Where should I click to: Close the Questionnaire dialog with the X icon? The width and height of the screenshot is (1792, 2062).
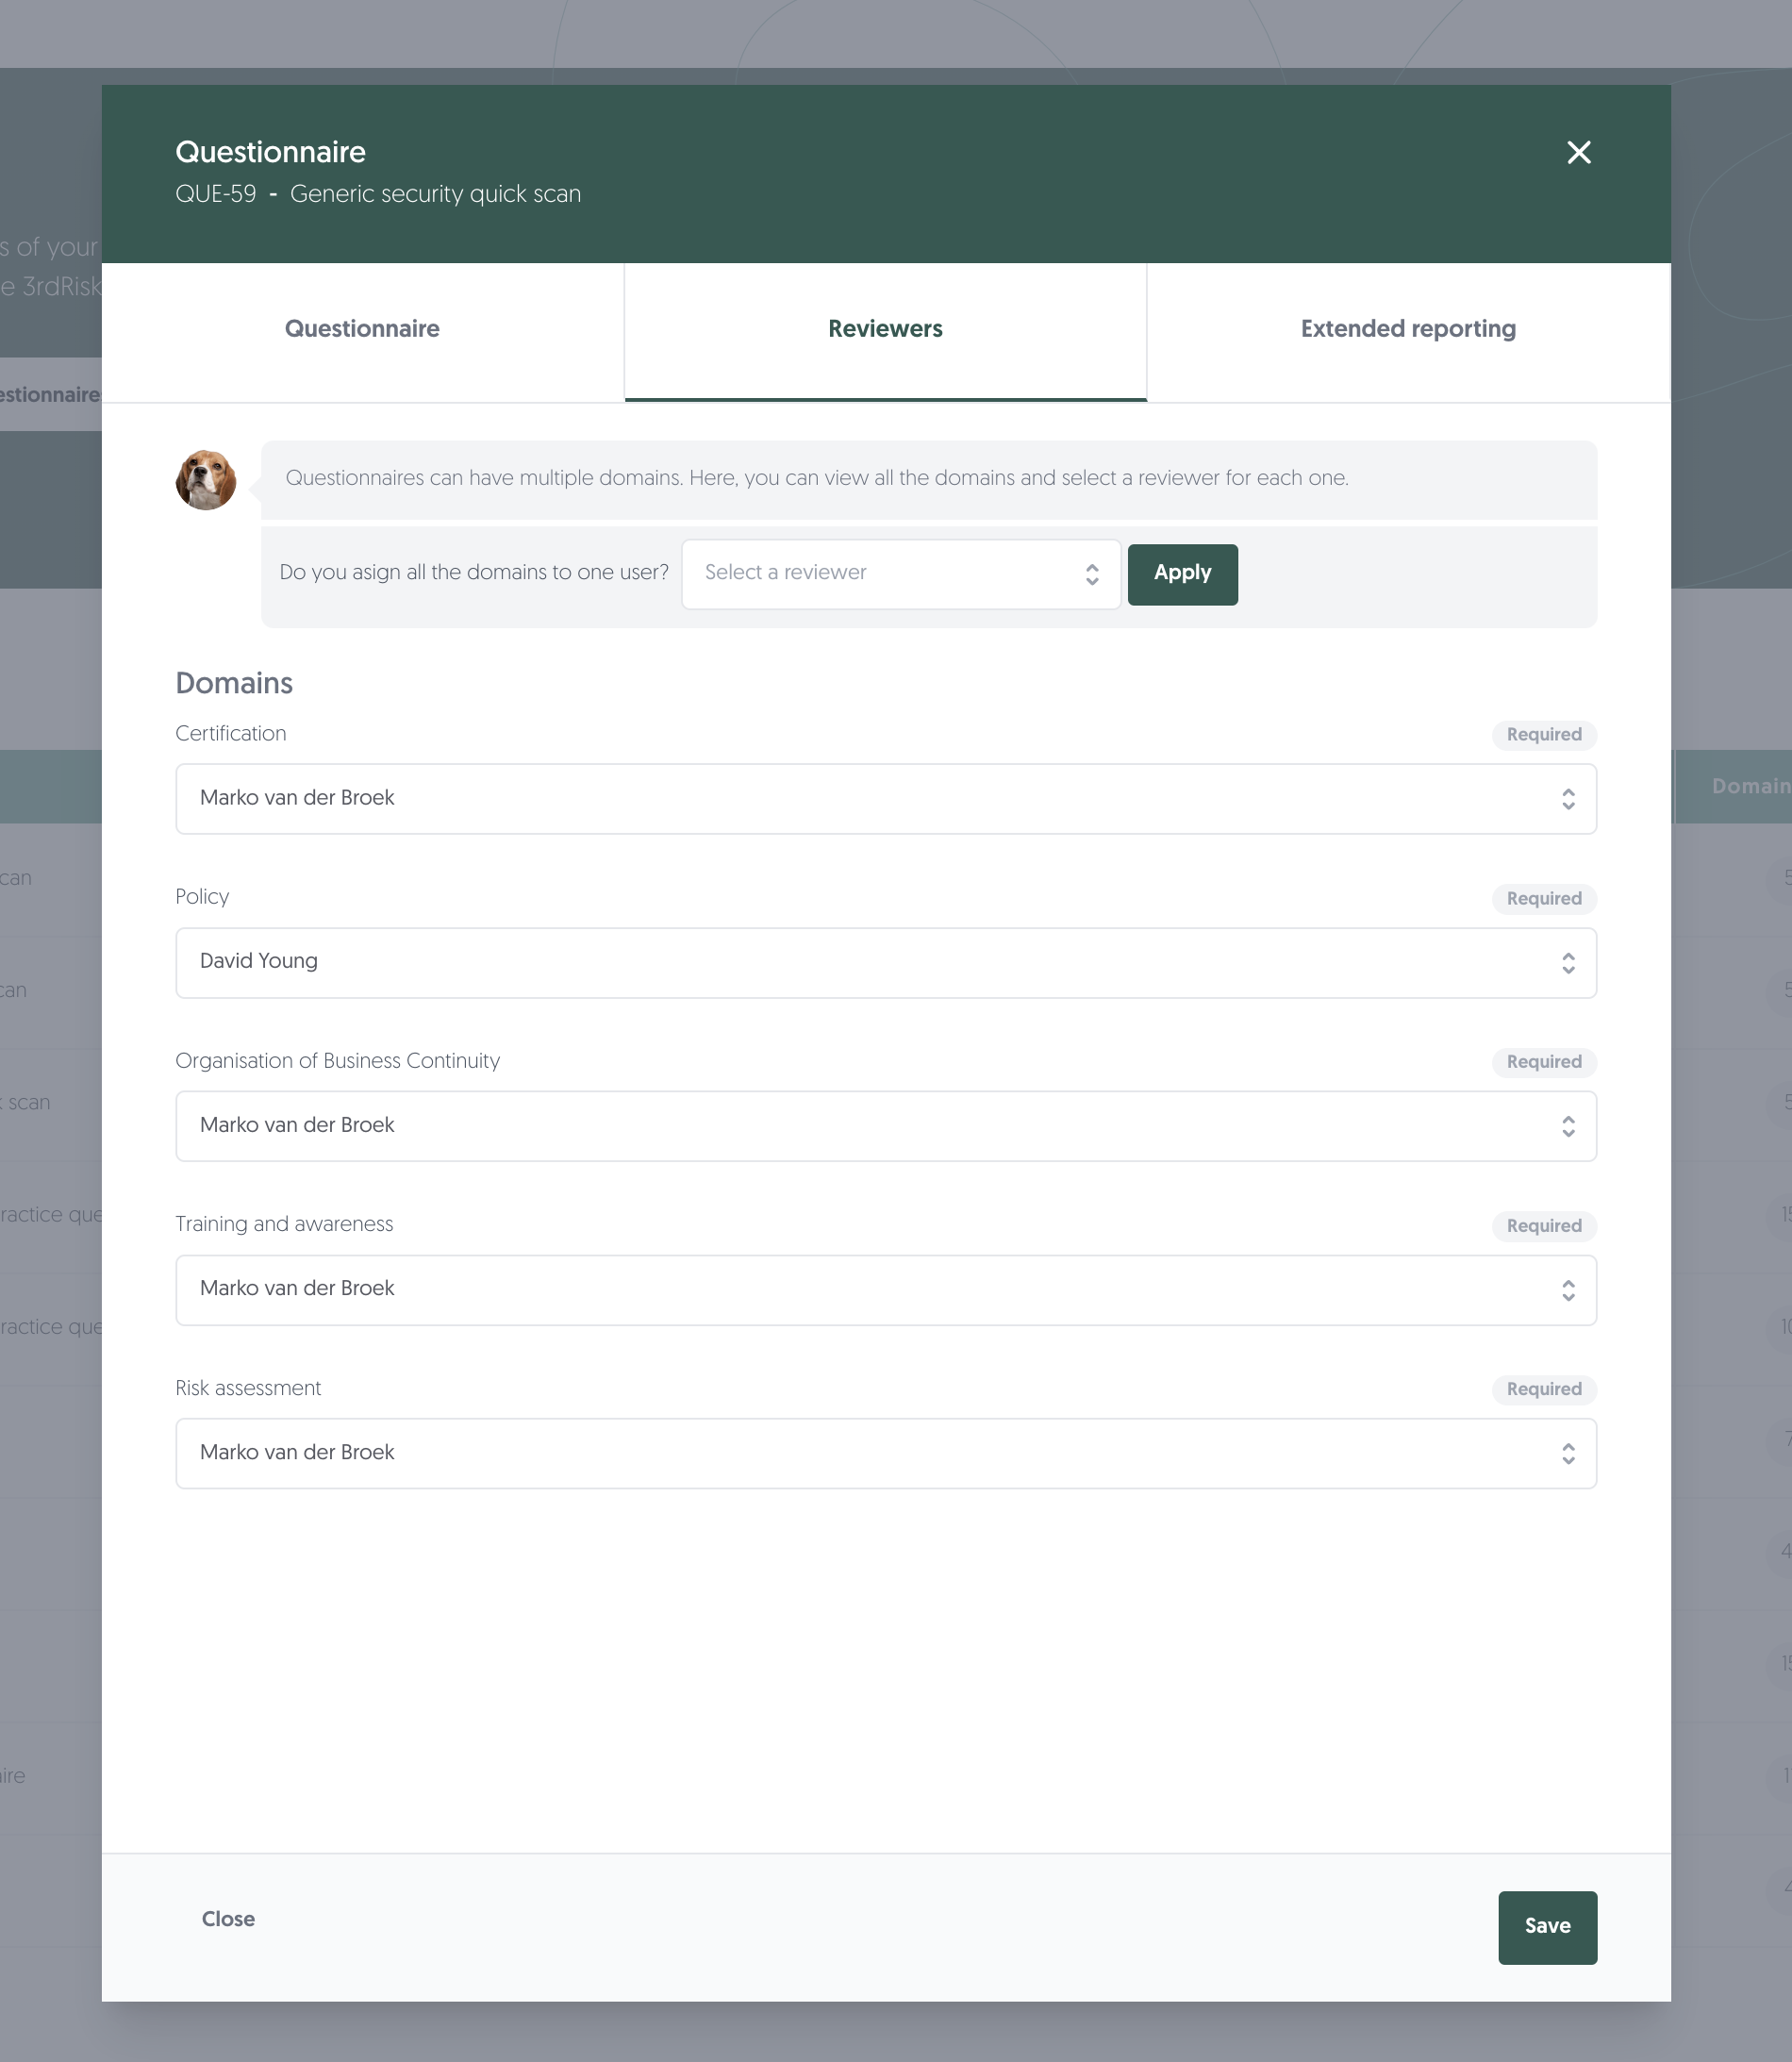(1579, 152)
